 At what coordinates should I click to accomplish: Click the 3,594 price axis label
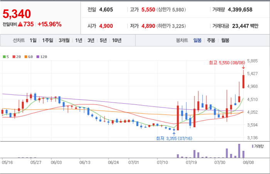click(252, 125)
